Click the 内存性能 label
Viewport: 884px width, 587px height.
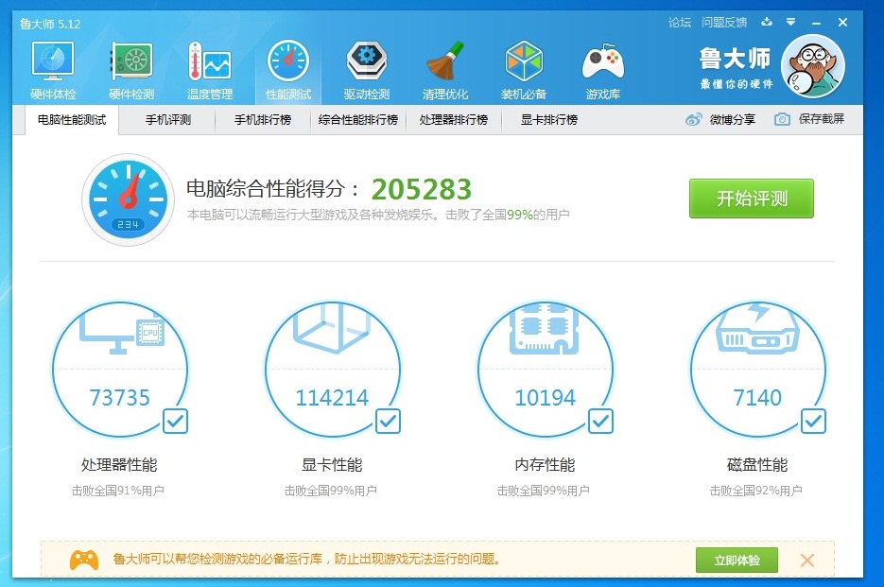click(x=545, y=465)
